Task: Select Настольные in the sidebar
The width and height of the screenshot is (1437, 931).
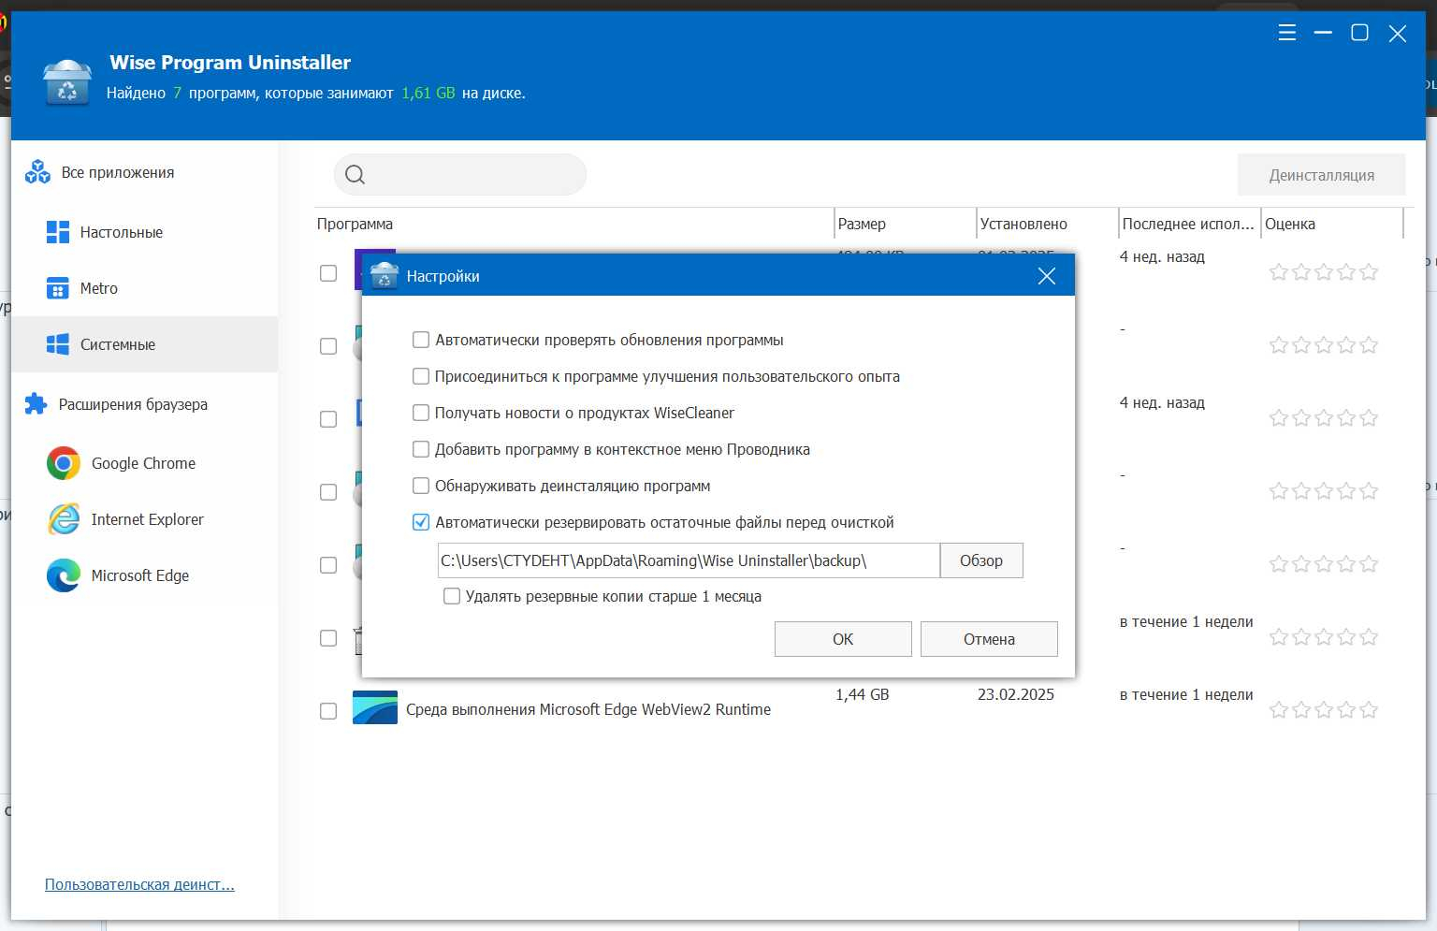Action: (x=145, y=232)
